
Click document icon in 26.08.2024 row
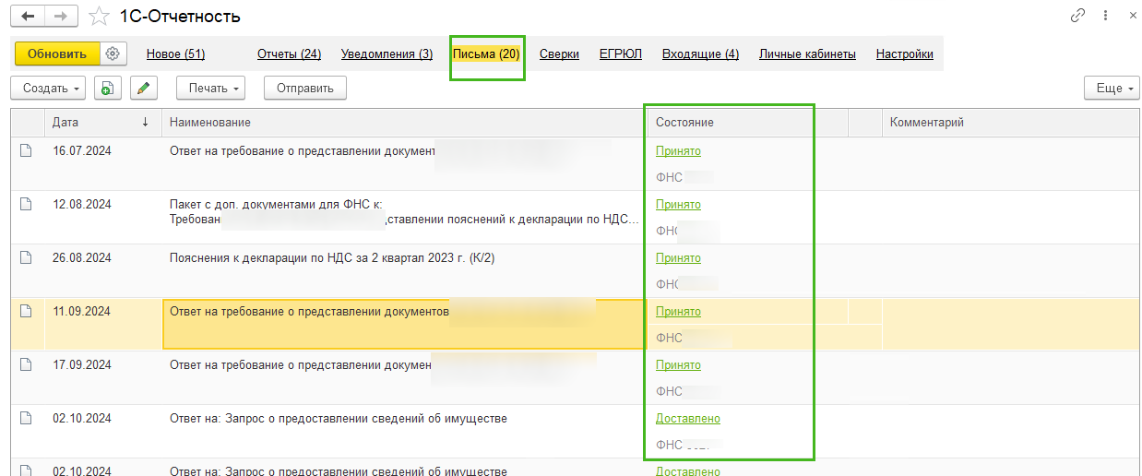click(26, 257)
